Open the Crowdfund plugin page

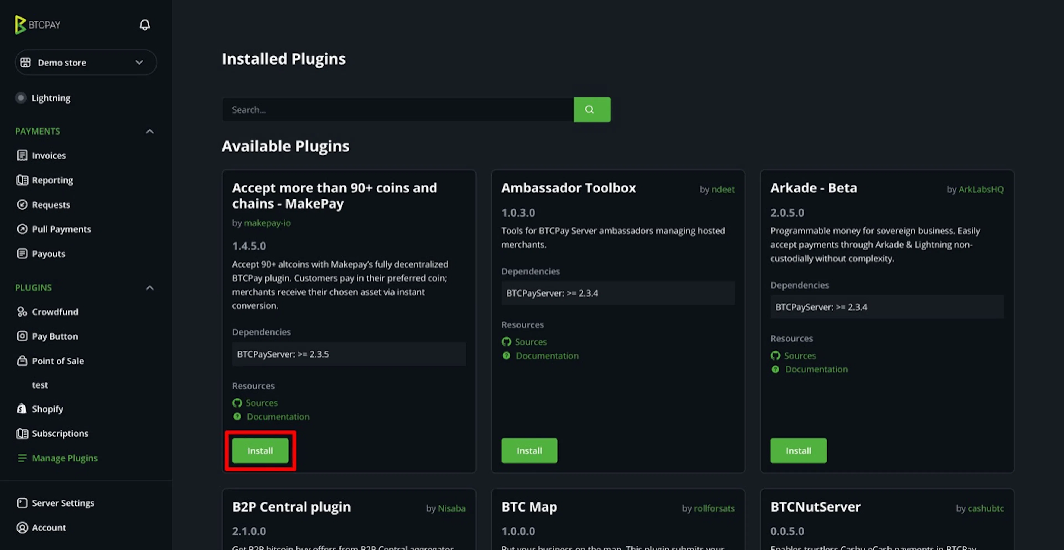55,312
